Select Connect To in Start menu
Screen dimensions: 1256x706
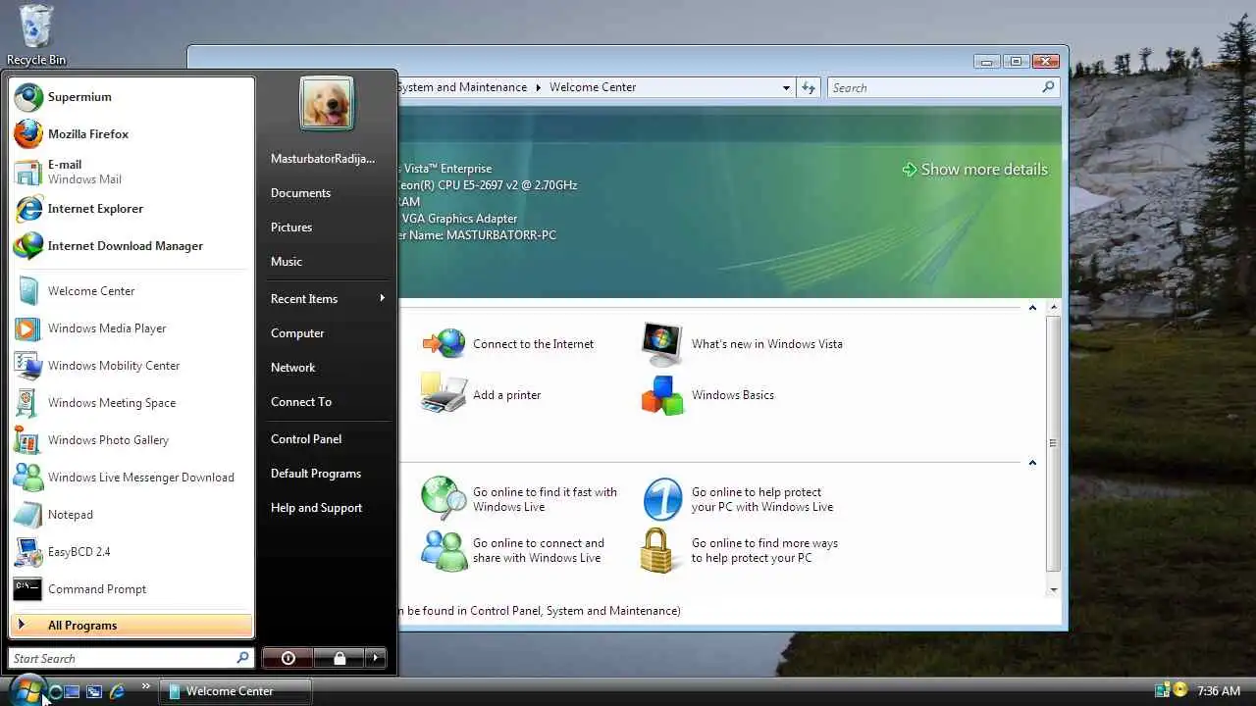tap(328, 402)
